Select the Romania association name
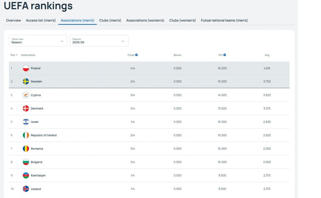The width and height of the screenshot is (321, 198). coord(37,148)
